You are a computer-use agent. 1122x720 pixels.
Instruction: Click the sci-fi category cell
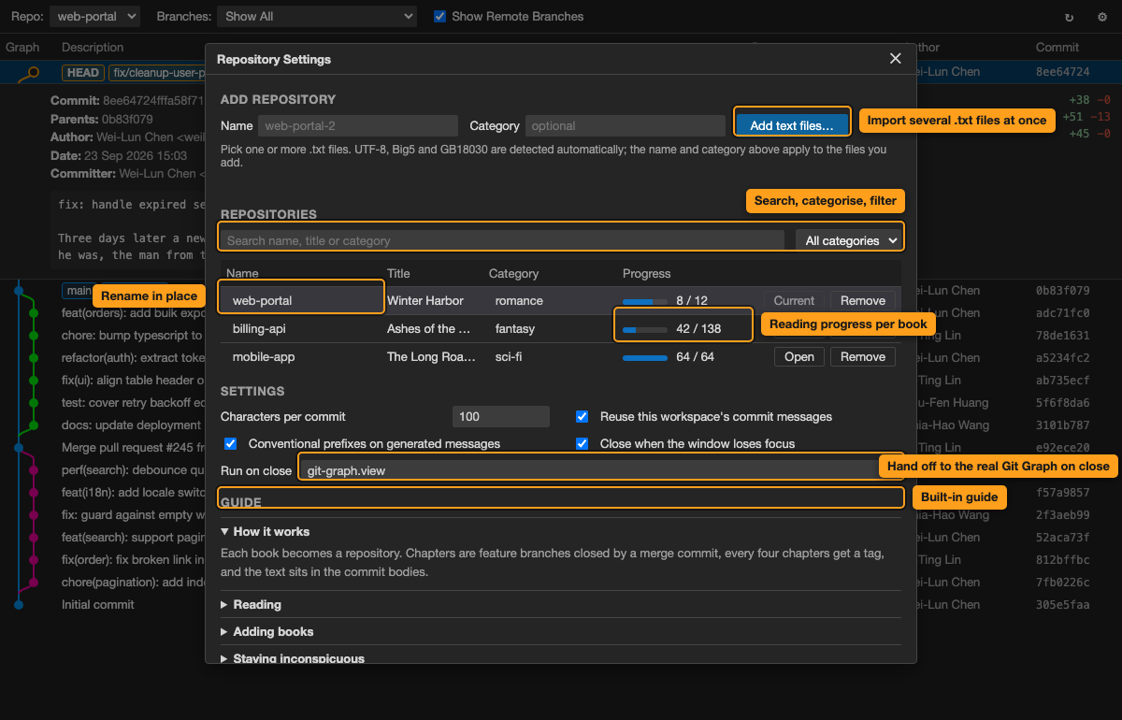coord(510,357)
